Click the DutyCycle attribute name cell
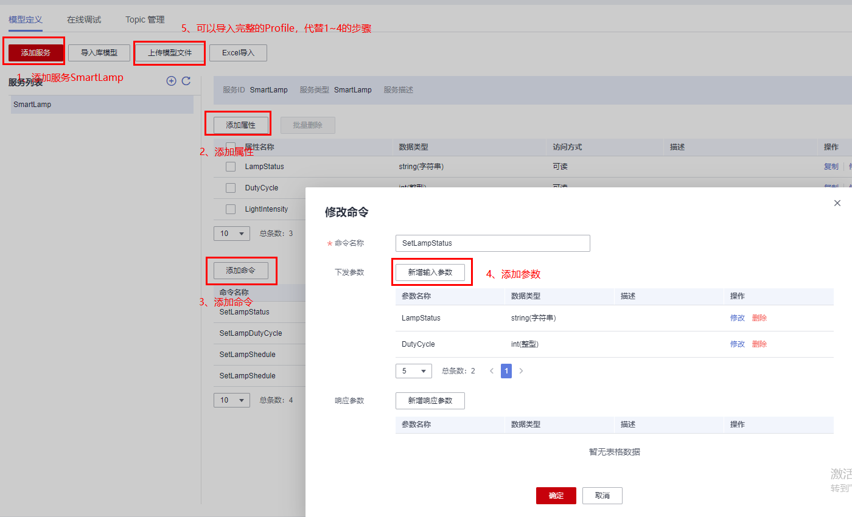852x517 pixels. (262, 188)
